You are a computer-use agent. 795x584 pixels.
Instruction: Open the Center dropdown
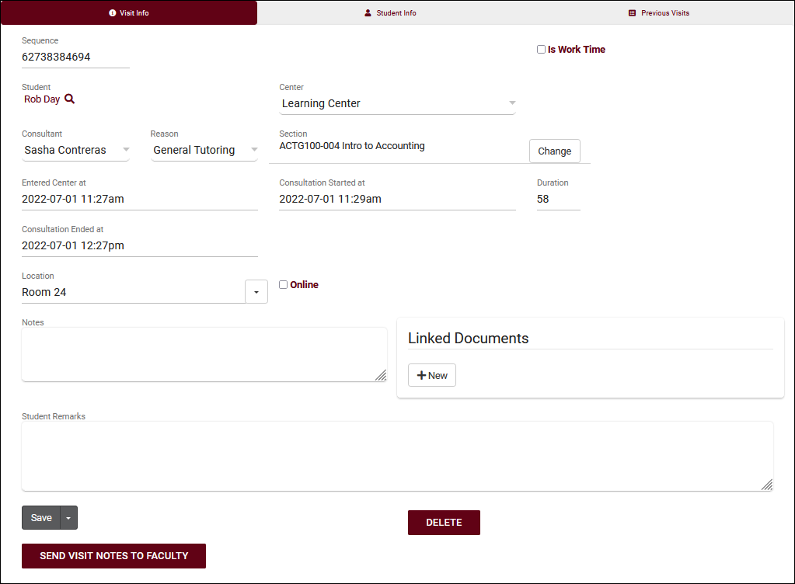tap(397, 103)
